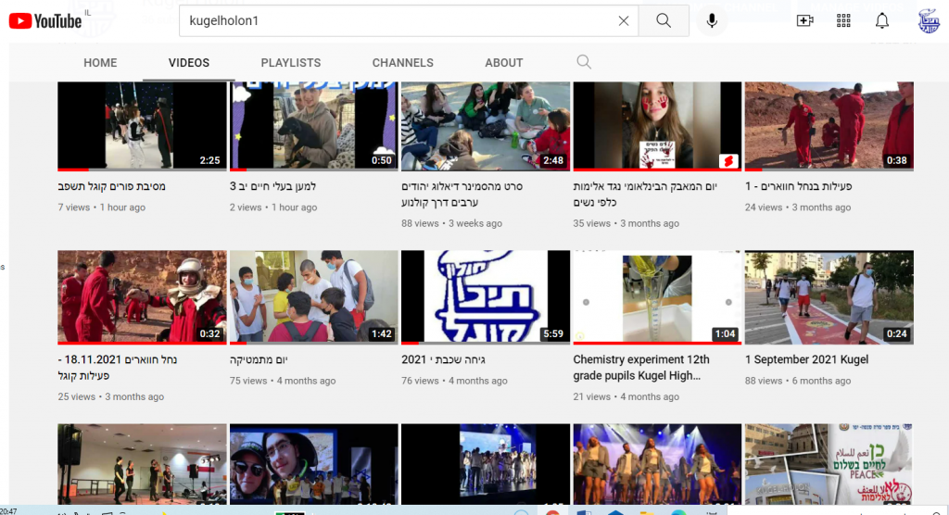Open the Create video camera icon
The width and height of the screenshot is (949, 515).
click(804, 20)
